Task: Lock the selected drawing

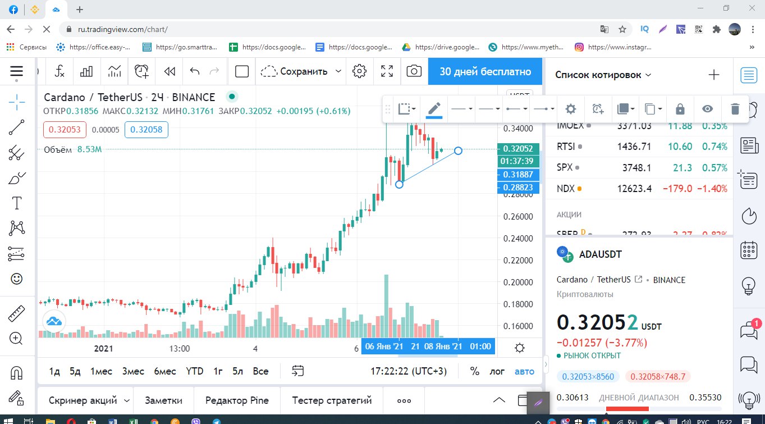Action: pos(680,109)
